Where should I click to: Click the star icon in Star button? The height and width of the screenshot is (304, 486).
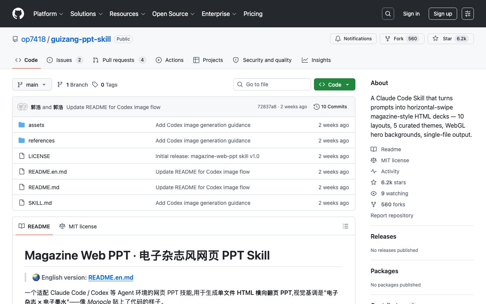click(x=436, y=39)
